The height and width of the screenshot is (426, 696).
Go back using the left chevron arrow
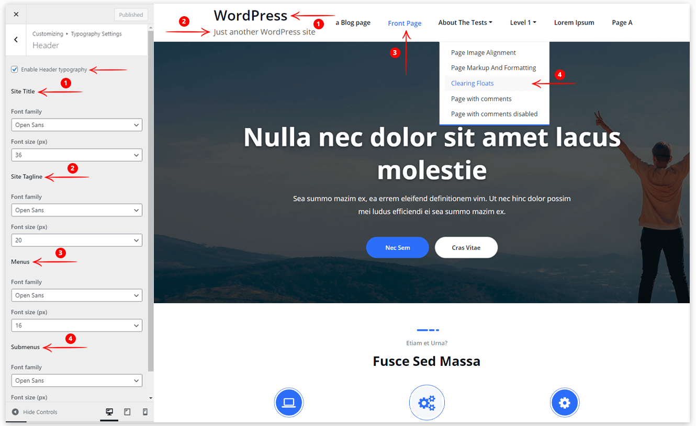[x=16, y=40]
